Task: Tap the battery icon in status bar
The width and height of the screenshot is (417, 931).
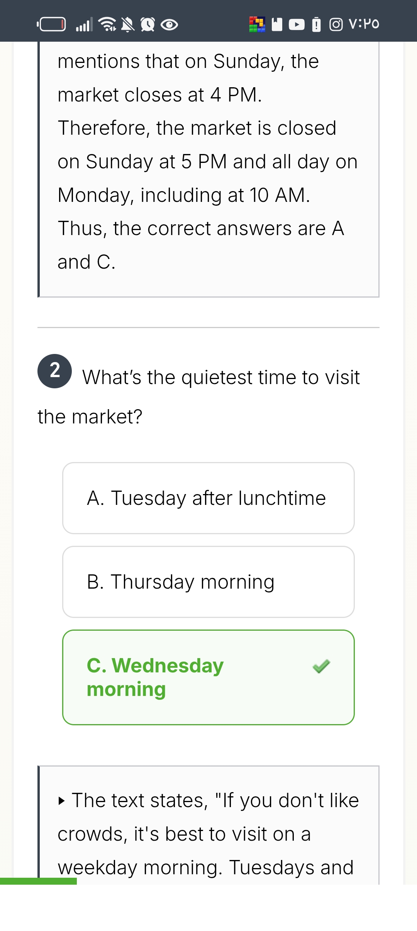Action: [52, 24]
